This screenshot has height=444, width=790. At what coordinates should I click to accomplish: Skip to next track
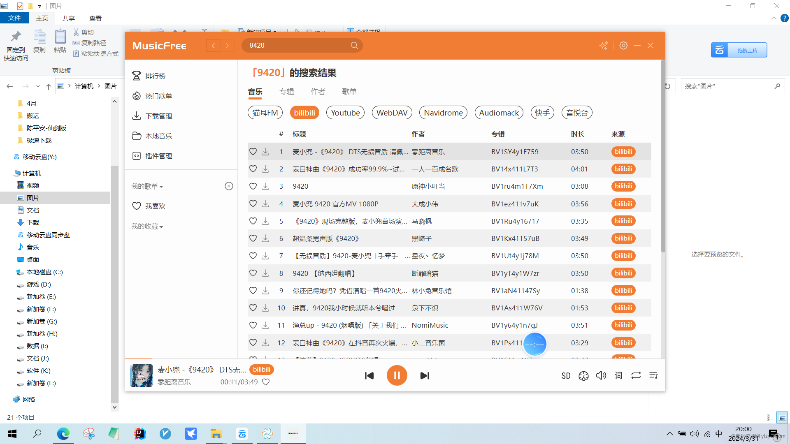[425, 376]
